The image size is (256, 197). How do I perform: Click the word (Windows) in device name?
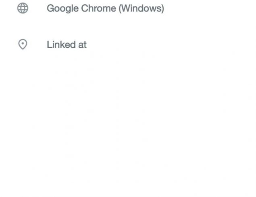141,8
